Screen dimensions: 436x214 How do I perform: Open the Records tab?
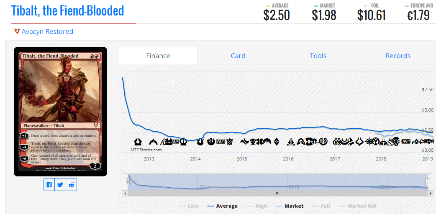coord(398,56)
